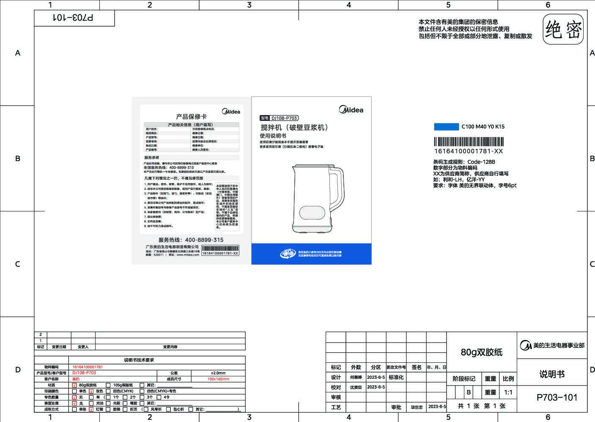Screen dimensions: 595x422
Task: Check the 有 checkbox in 专色数量 row
Action: (x=91, y=397)
